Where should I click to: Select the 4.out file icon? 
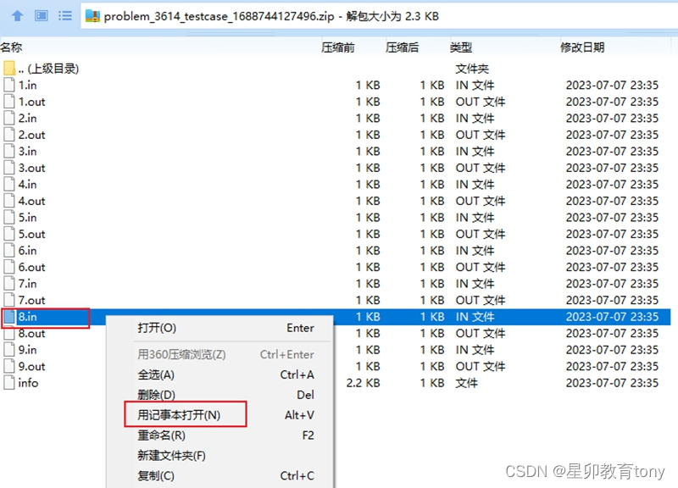click(x=9, y=201)
